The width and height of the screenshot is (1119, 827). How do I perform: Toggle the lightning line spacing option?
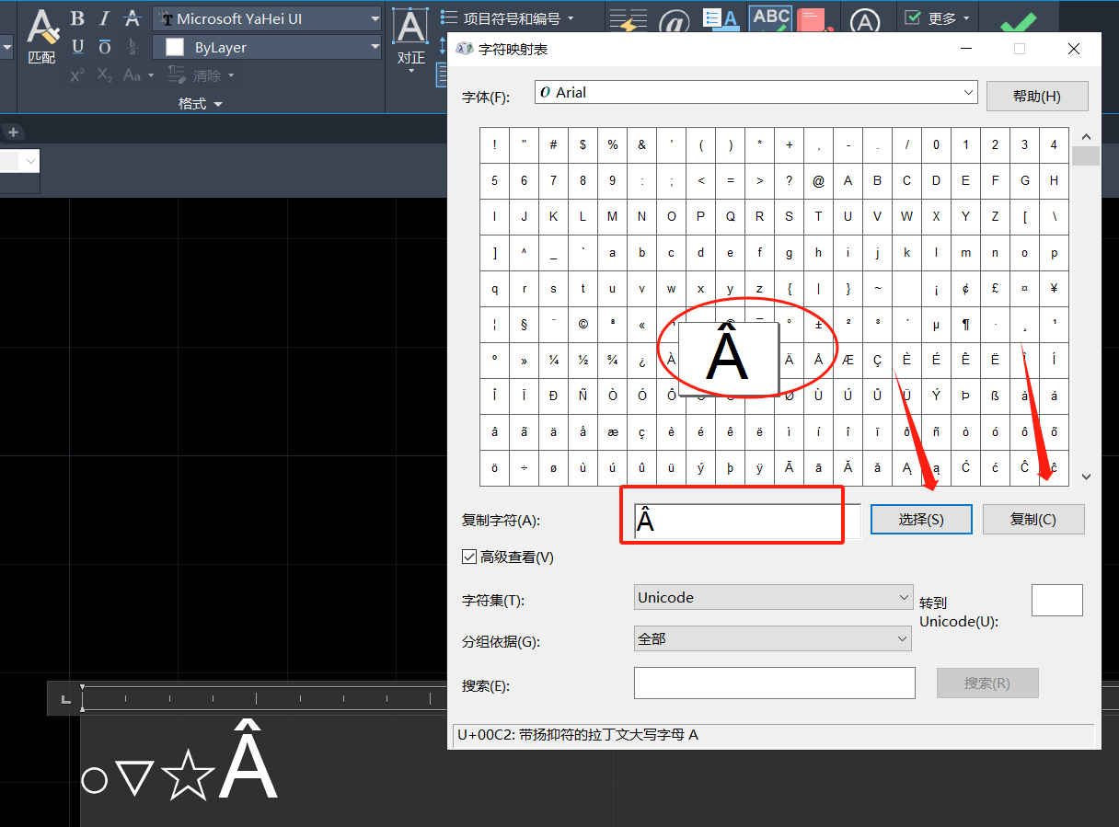coord(629,20)
